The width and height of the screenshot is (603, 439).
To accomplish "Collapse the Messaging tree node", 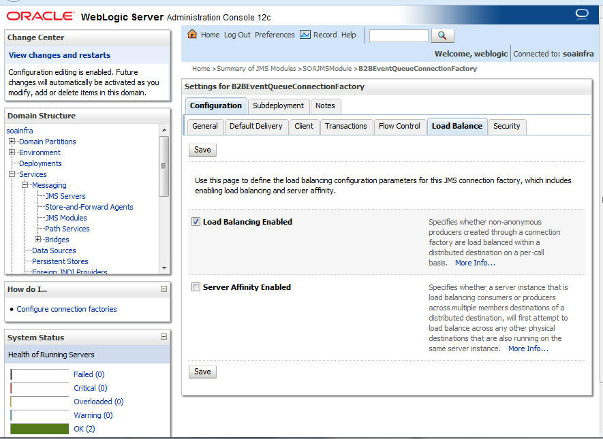I will point(25,184).
